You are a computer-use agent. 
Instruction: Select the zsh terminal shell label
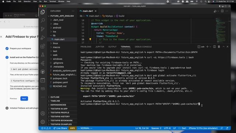coord(201,47)
